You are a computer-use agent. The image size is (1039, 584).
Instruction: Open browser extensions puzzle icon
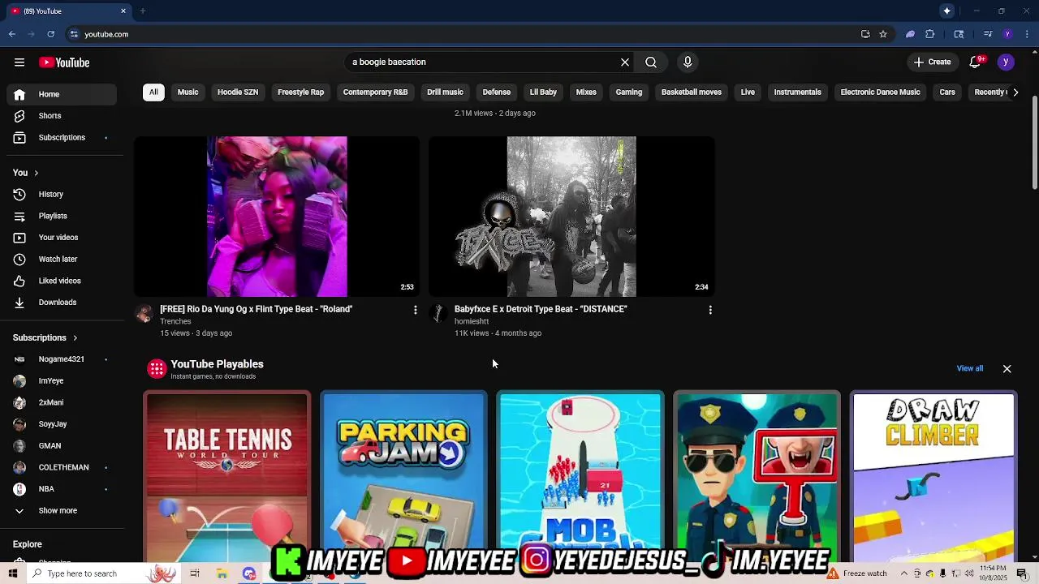coord(930,34)
